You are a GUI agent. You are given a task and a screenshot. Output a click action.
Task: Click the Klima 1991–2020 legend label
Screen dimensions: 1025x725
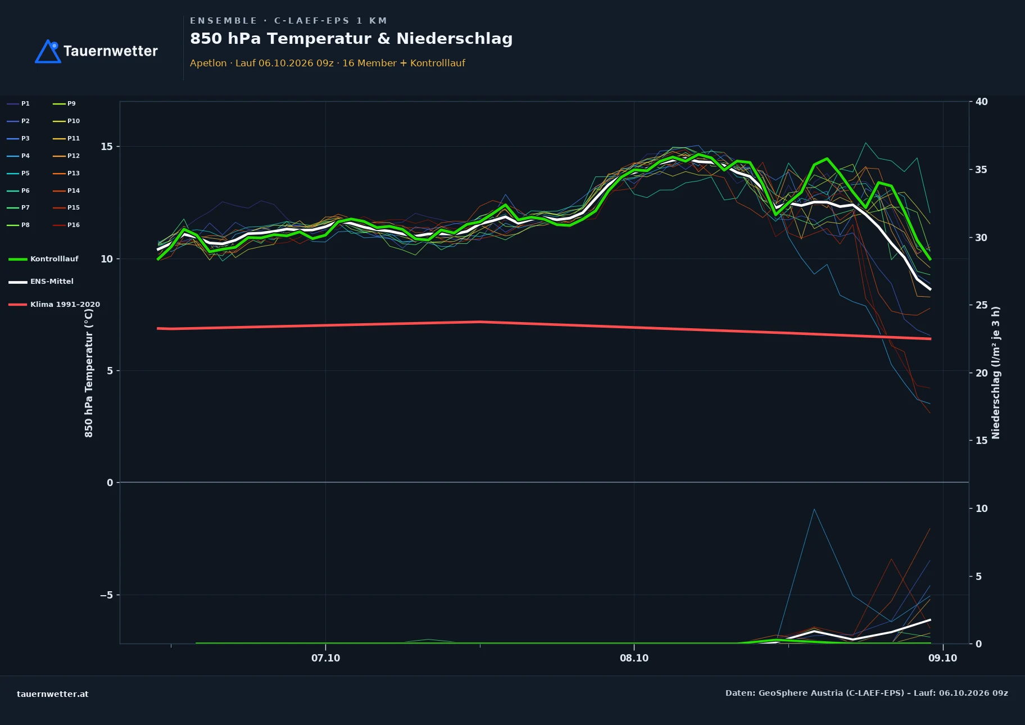point(65,305)
